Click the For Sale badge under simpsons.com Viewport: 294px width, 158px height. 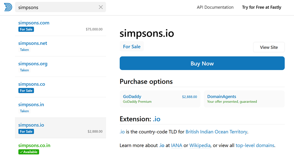pos(26,29)
